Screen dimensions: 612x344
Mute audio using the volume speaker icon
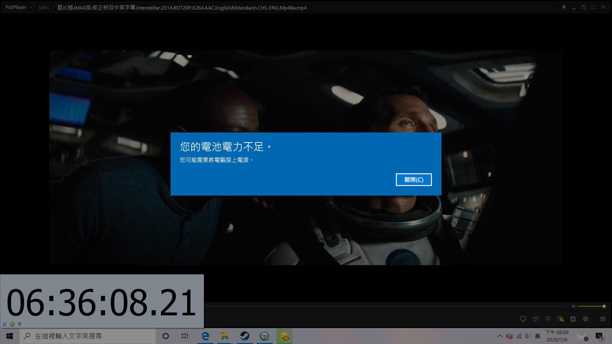[x=574, y=306]
